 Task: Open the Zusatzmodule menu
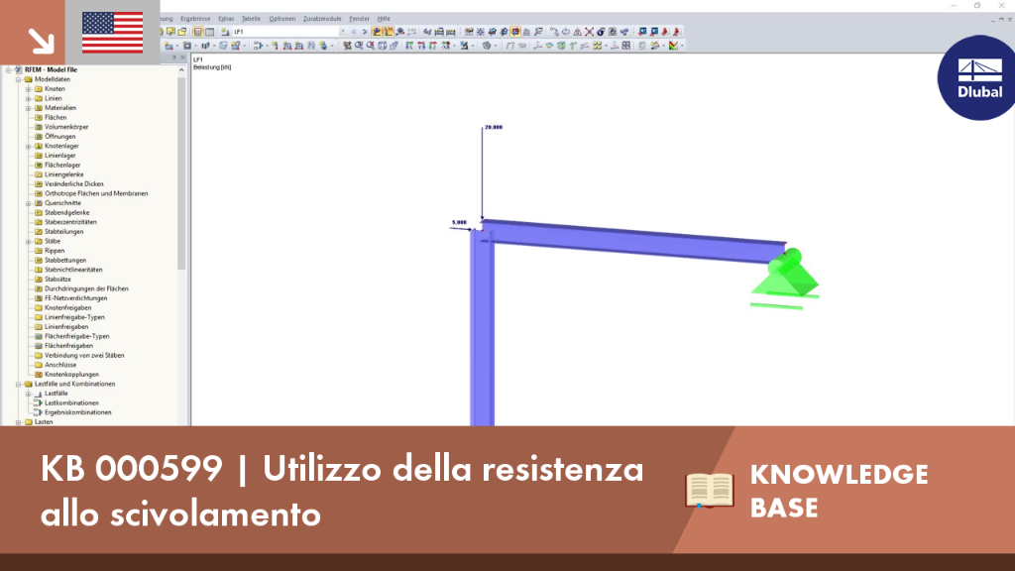click(x=322, y=19)
